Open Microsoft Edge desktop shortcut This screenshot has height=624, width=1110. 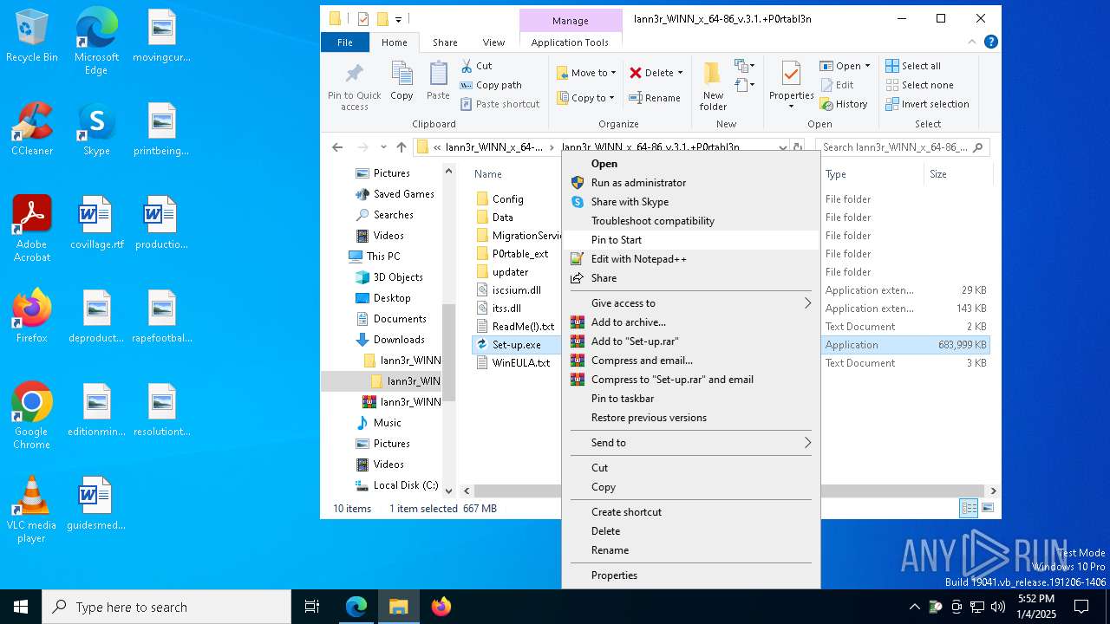pyautogui.click(x=96, y=42)
